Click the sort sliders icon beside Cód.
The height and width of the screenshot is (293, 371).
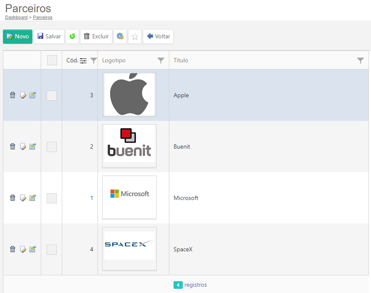coord(83,61)
